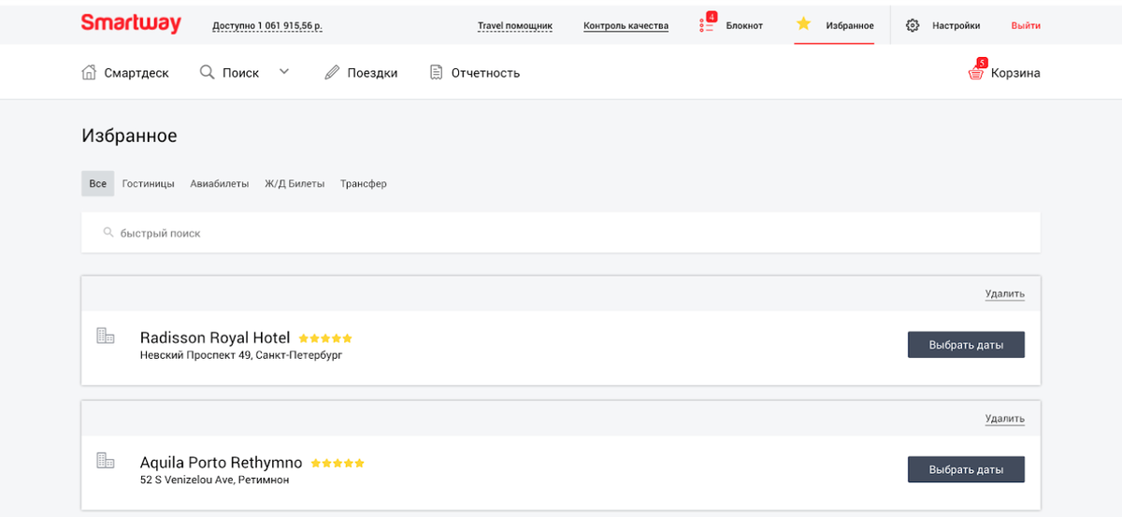1122x517 pixels.
Task: Click the Aquila Porto Rethymno name
Action: pyautogui.click(x=221, y=463)
